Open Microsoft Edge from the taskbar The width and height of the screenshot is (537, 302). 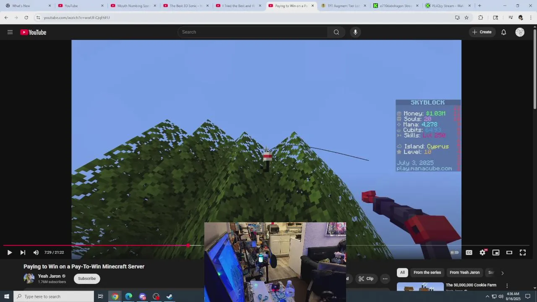[129, 297]
